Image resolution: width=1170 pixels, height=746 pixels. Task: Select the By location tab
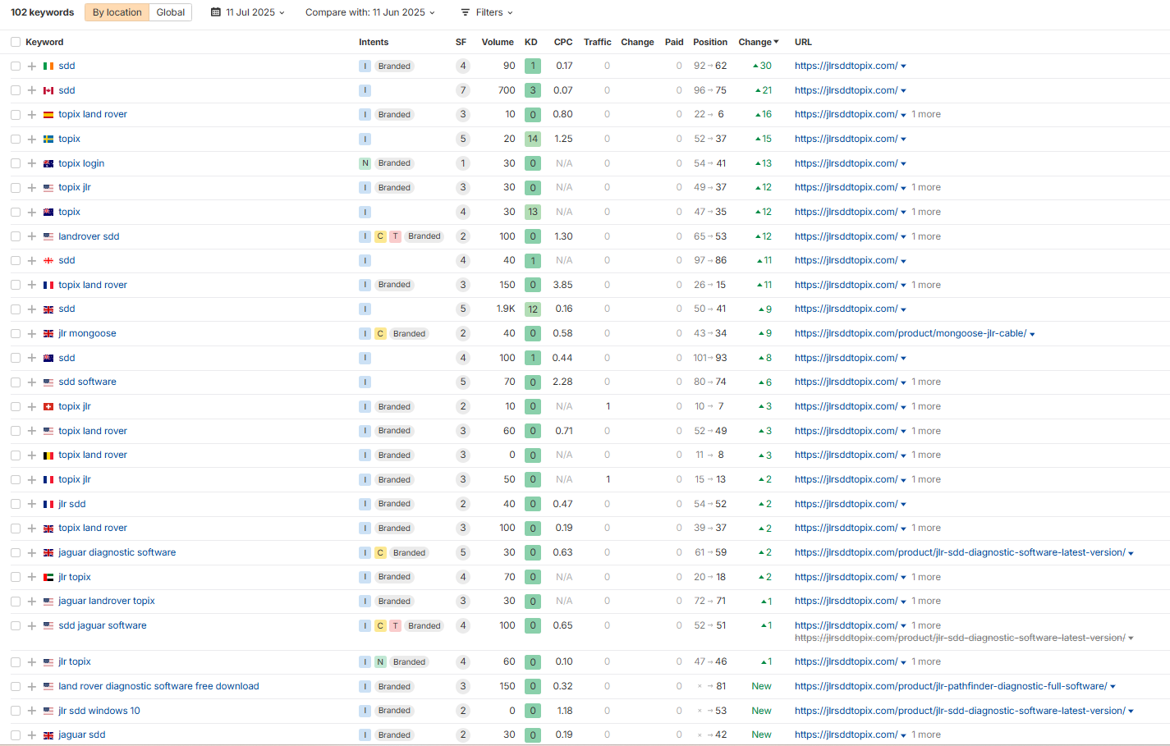click(x=117, y=12)
